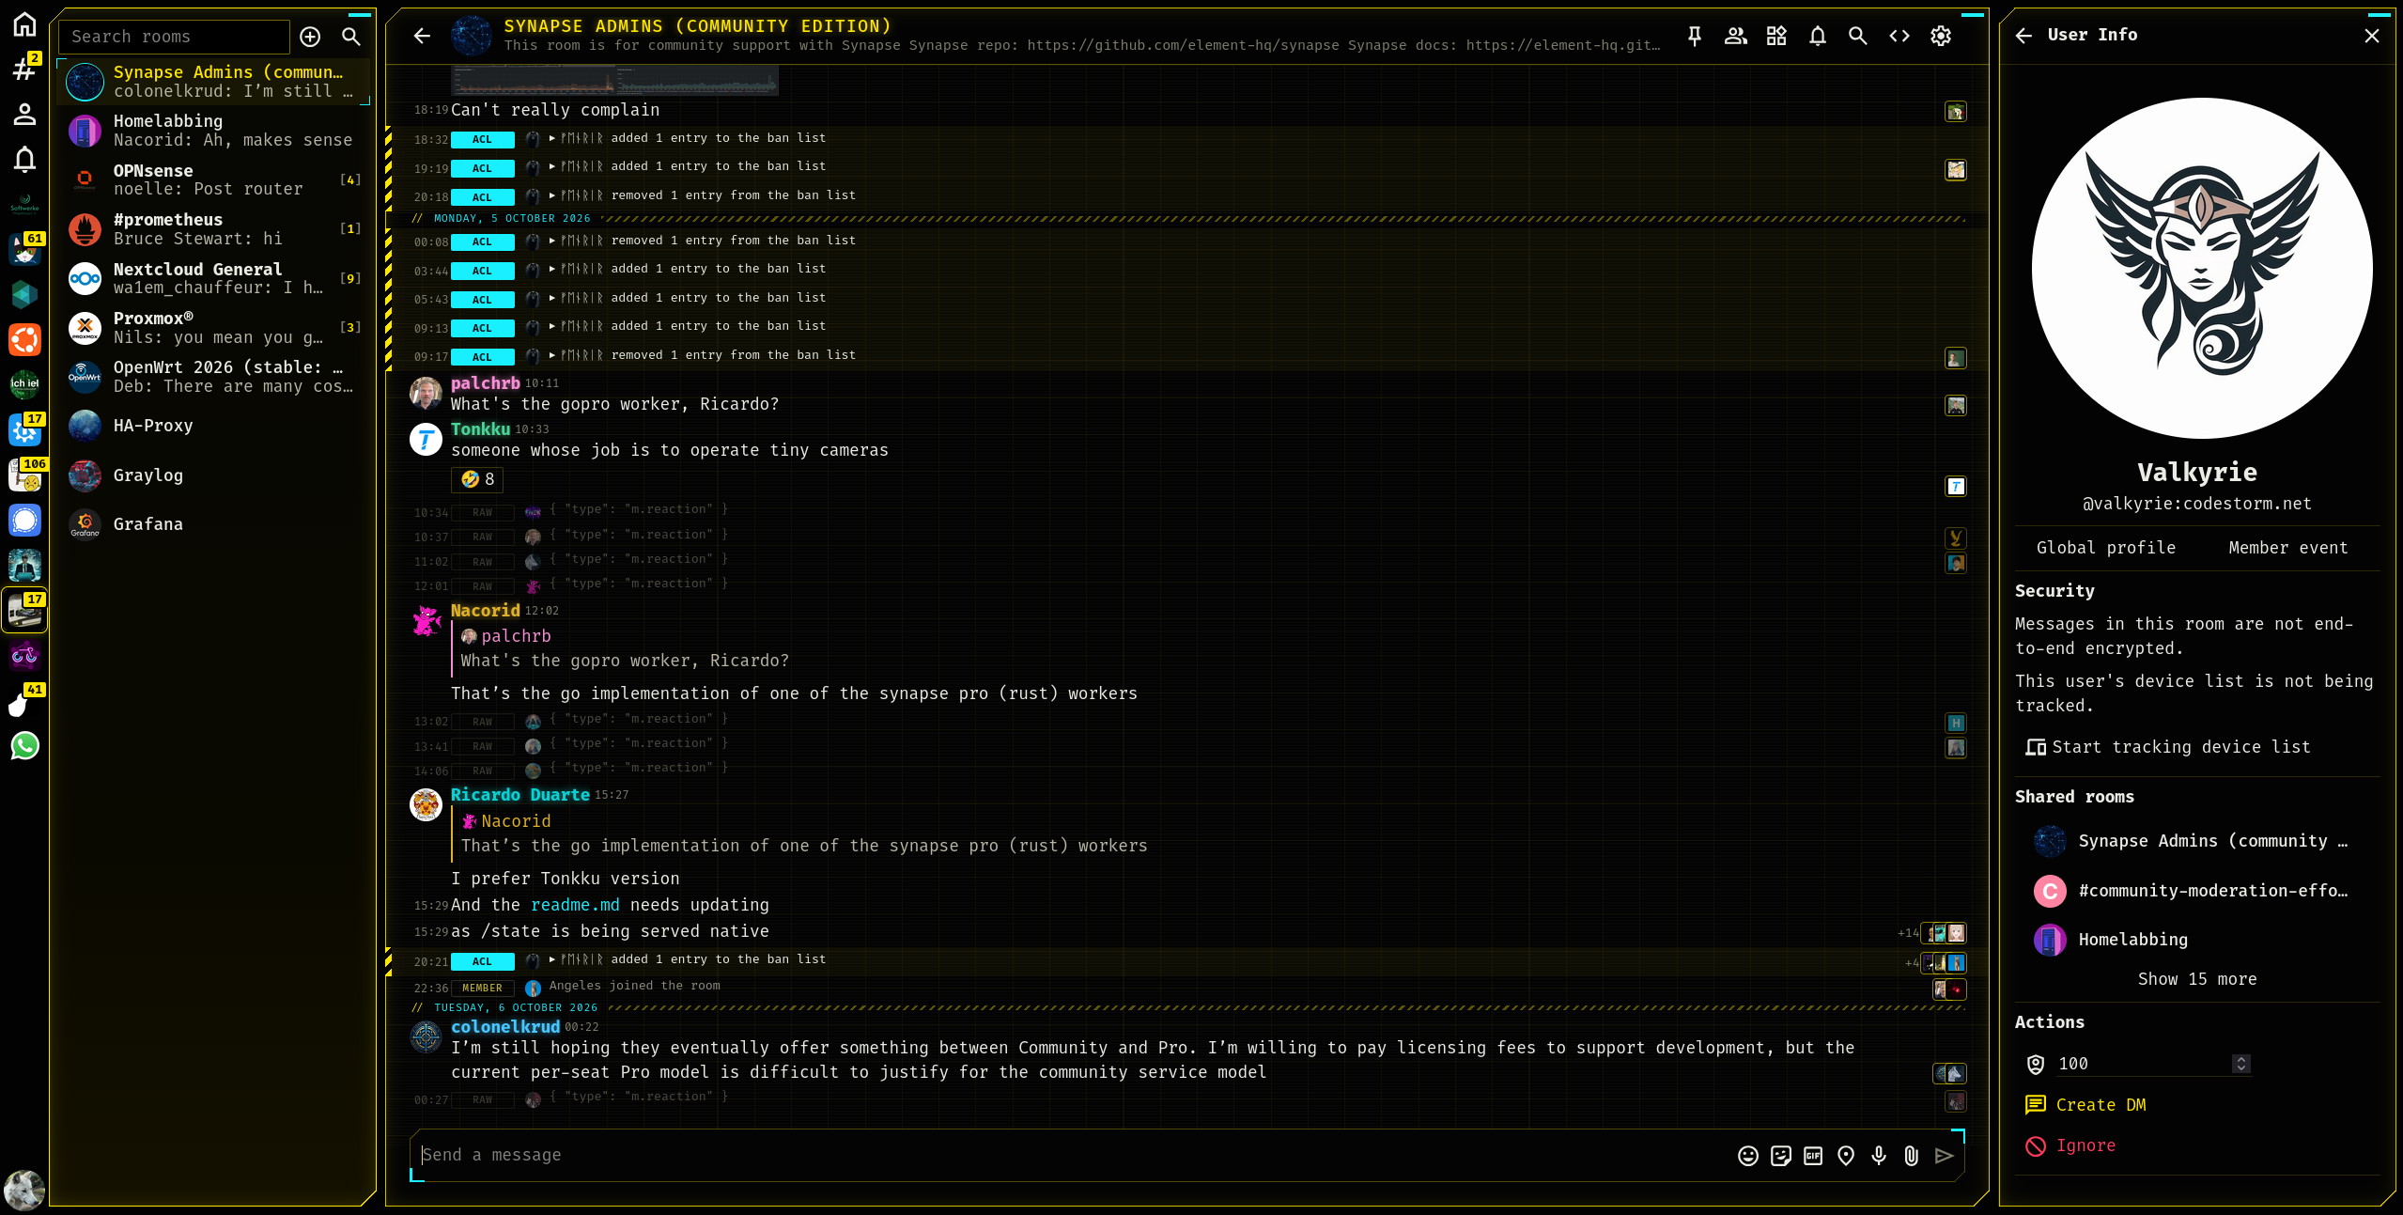Create DM with Valkyrie
The image size is (2403, 1215).
pyautogui.click(x=2085, y=1105)
